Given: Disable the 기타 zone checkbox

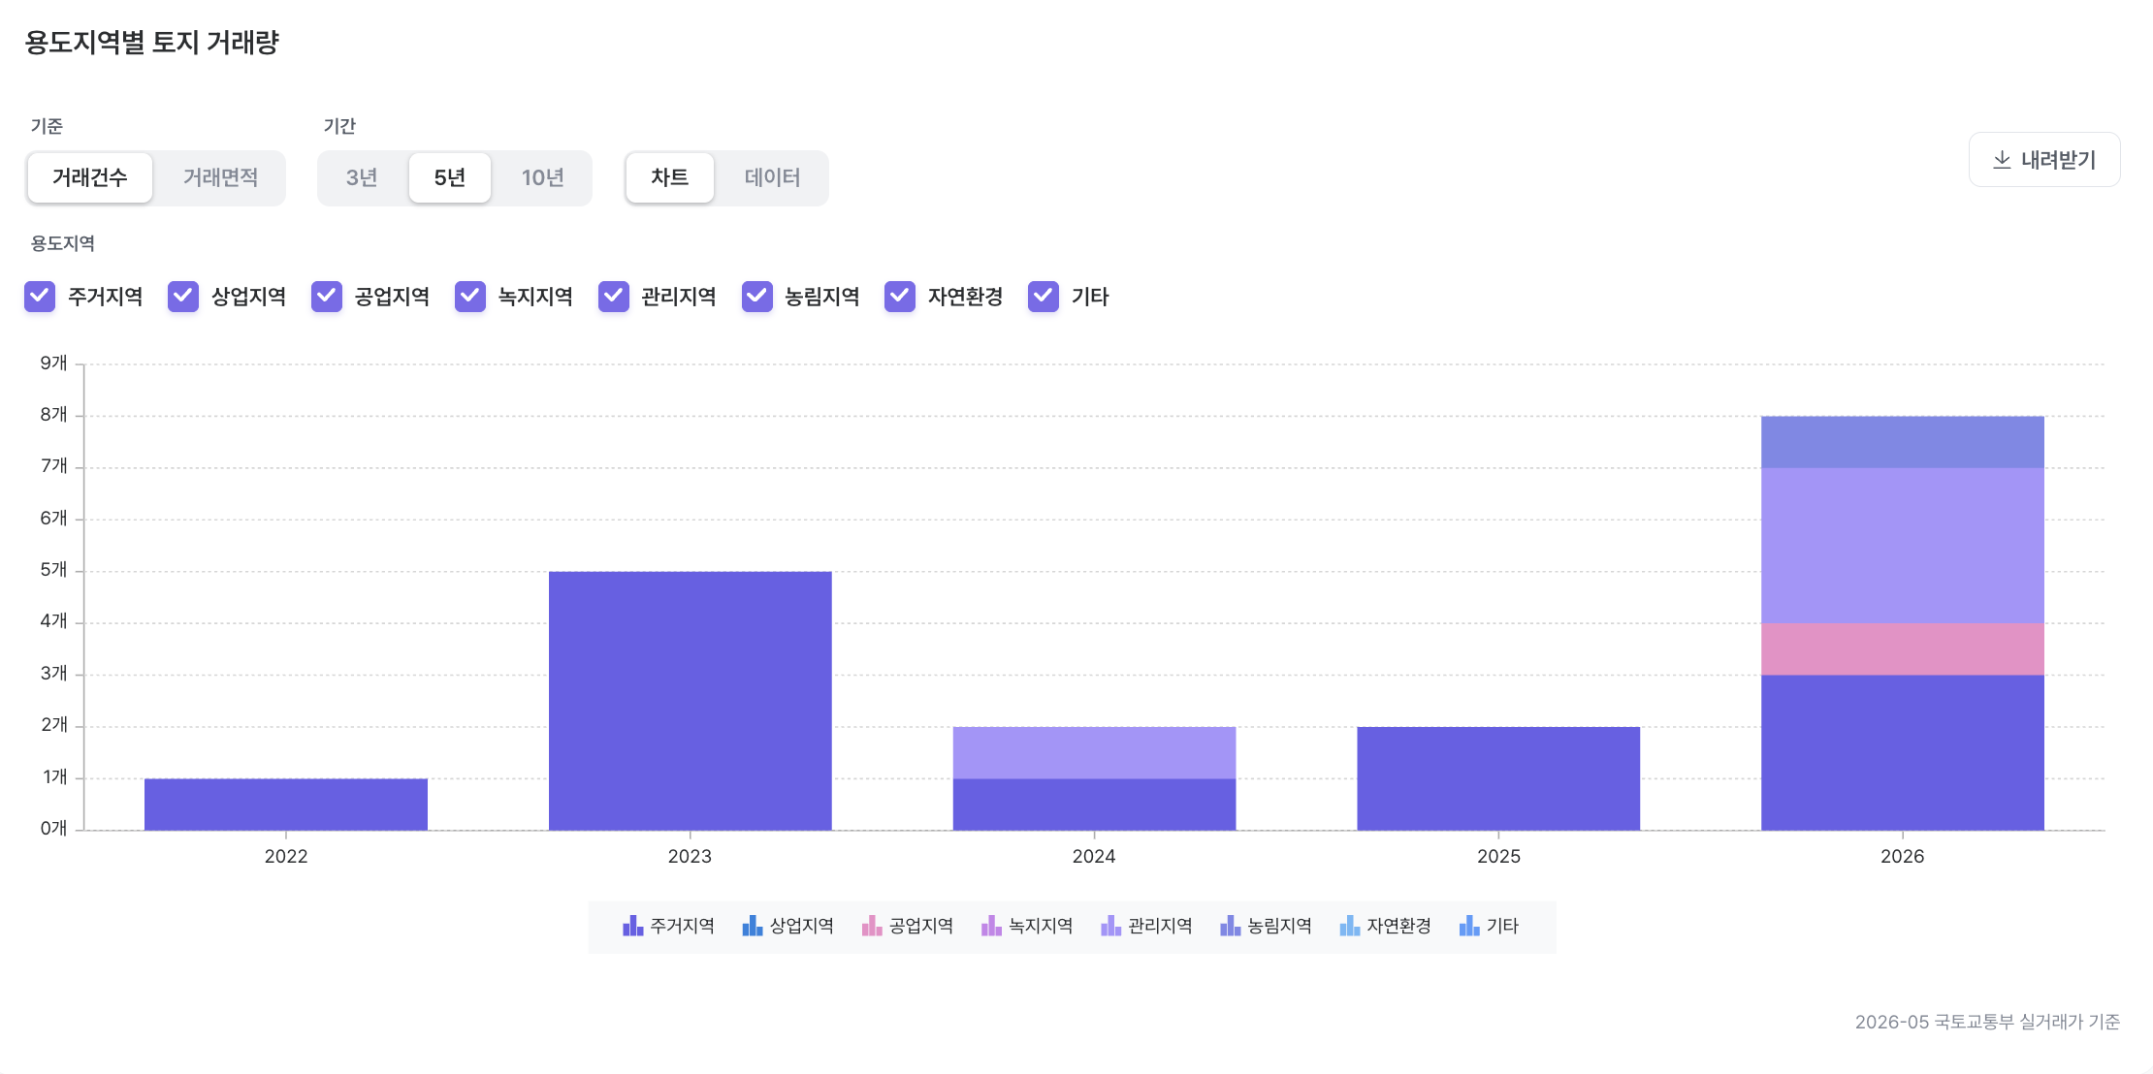Looking at the screenshot, I should pyautogui.click(x=1044, y=297).
